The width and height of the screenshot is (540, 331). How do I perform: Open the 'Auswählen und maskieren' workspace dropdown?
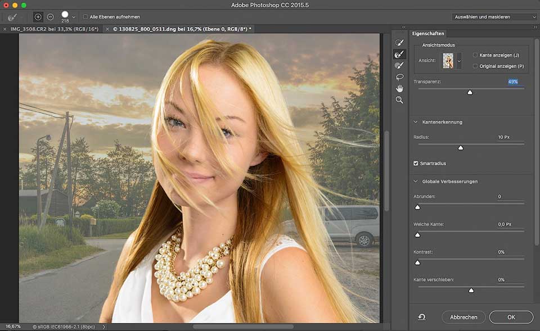tap(494, 17)
